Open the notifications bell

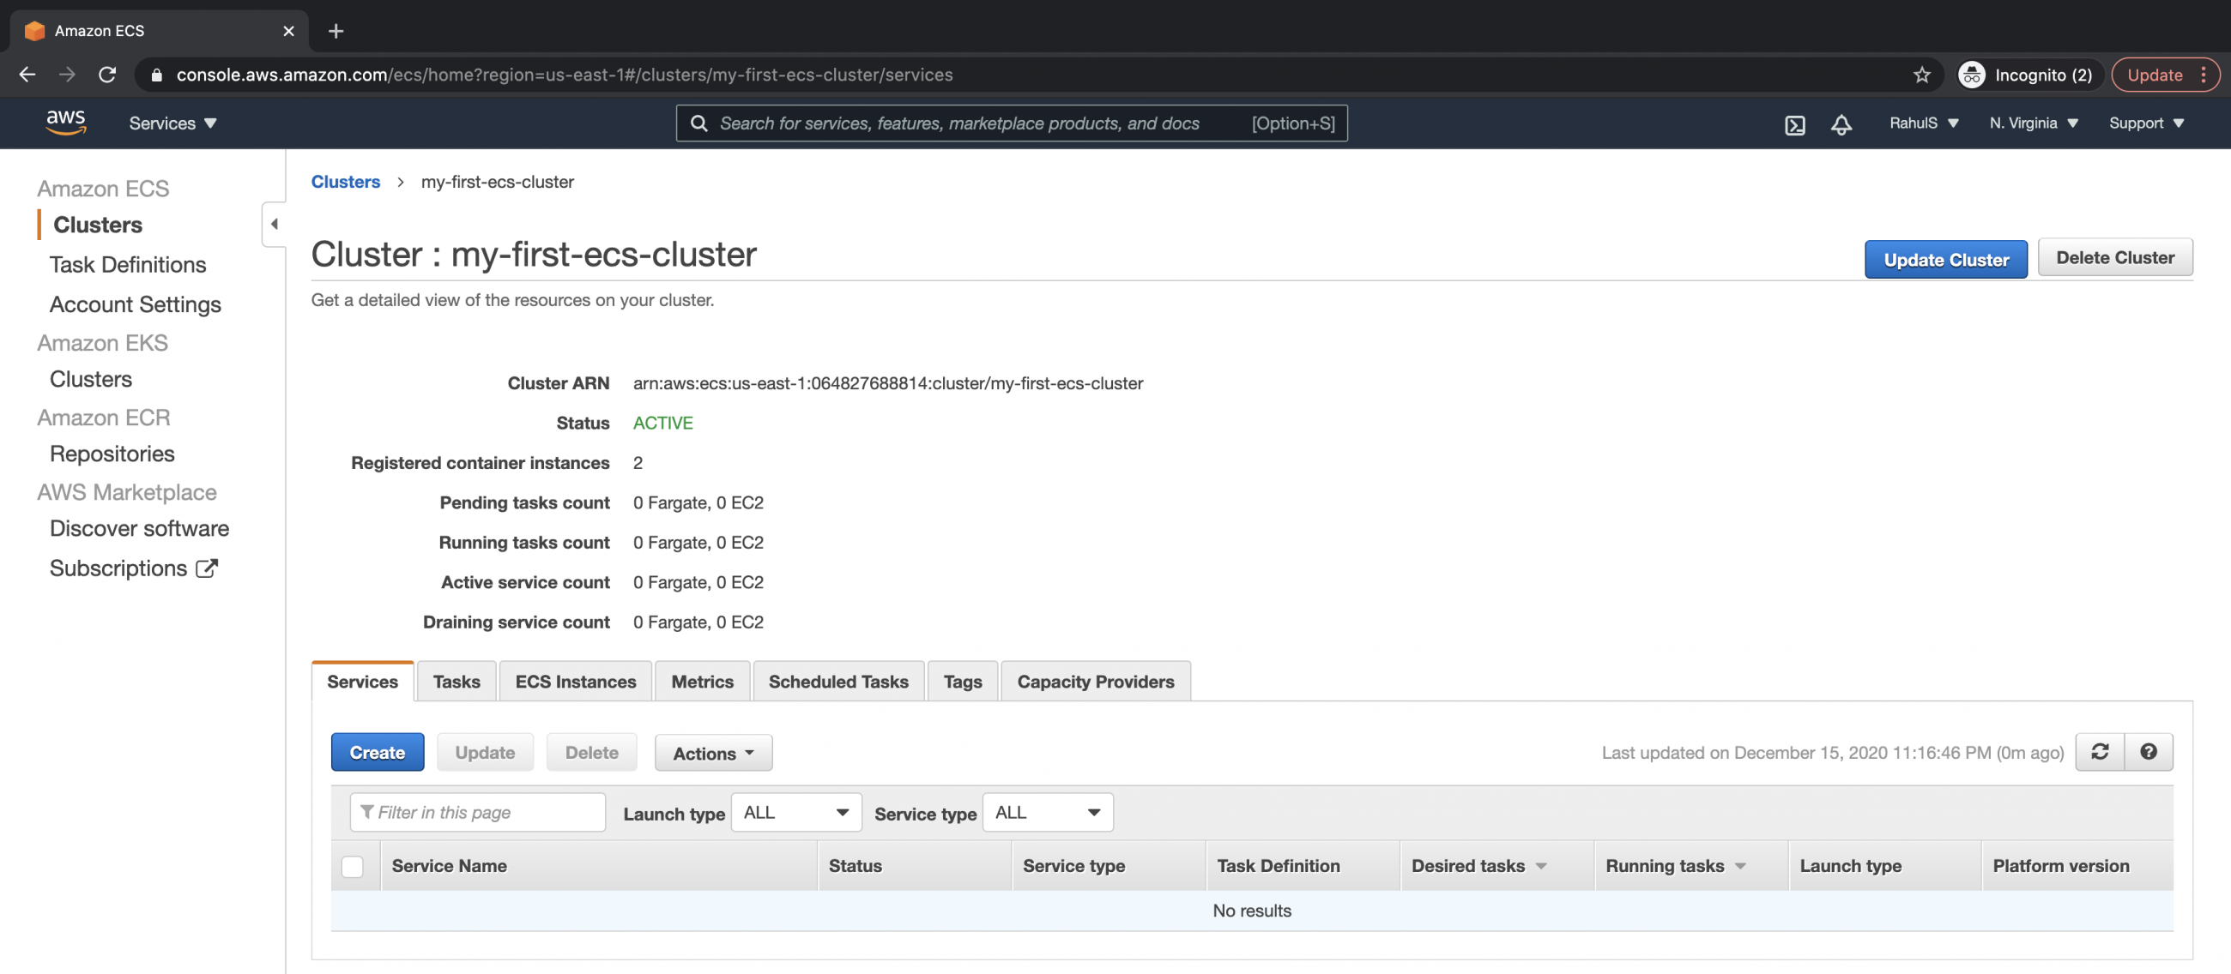(1841, 123)
